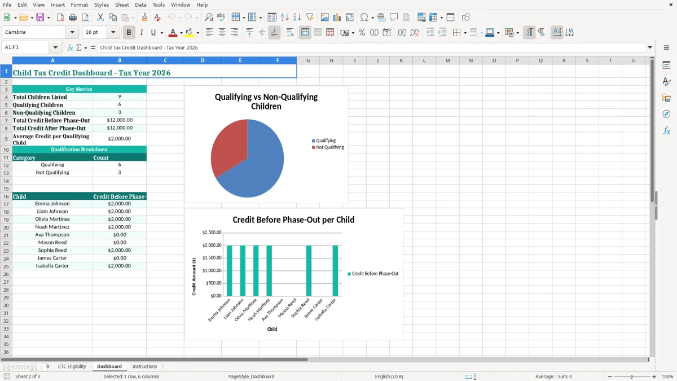677x381 pixels.
Task: Open the Borders dropdown arrow
Action: point(465,33)
